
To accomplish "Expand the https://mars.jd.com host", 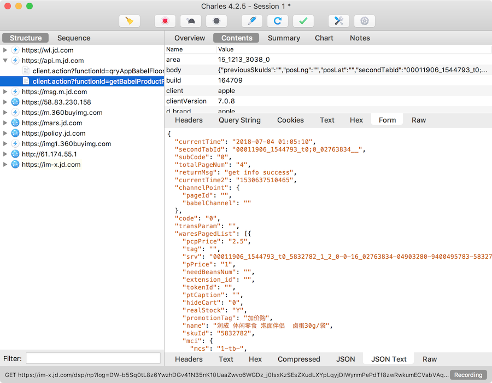I will point(5,123).
